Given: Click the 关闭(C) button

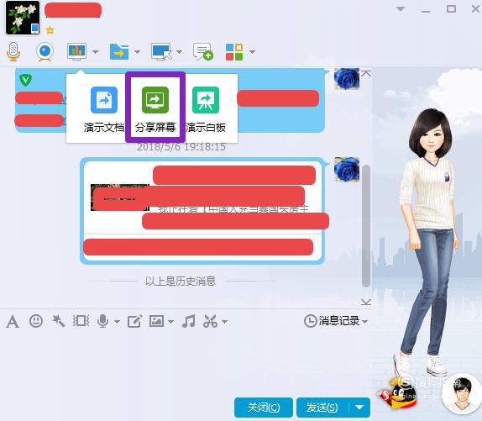Looking at the screenshot, I should coord(264,408).
